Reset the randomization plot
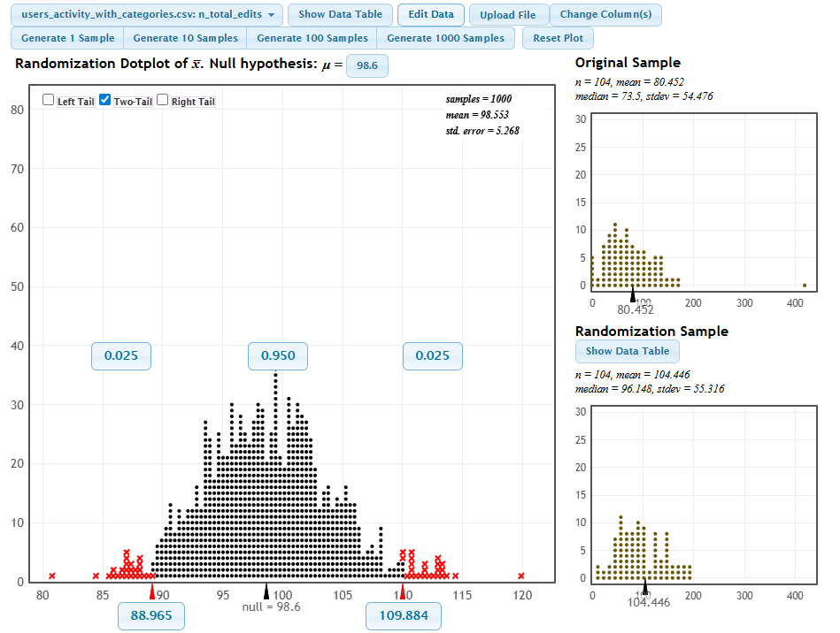 pos(558,39)
